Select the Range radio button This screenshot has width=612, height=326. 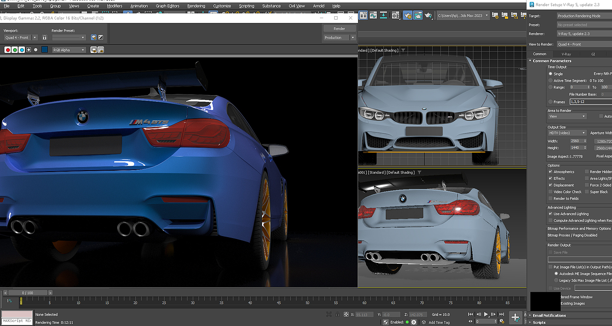pos(550,87)
